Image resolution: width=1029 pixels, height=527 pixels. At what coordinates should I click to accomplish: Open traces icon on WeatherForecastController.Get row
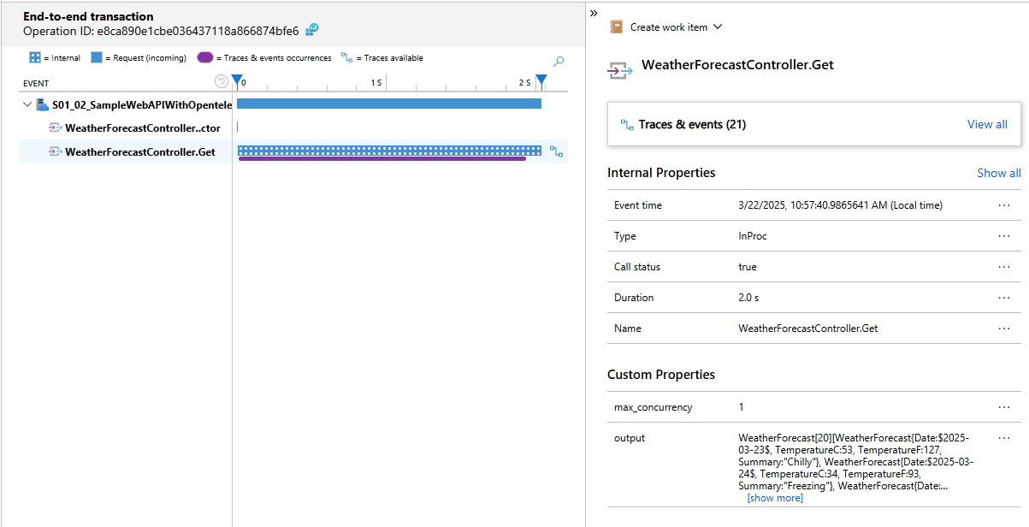tap(556, 152)
